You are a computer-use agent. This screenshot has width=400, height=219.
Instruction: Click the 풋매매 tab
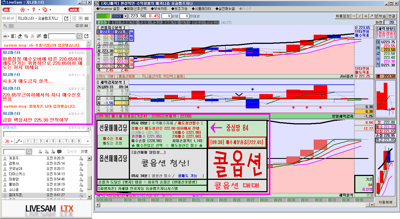(144, 22)
